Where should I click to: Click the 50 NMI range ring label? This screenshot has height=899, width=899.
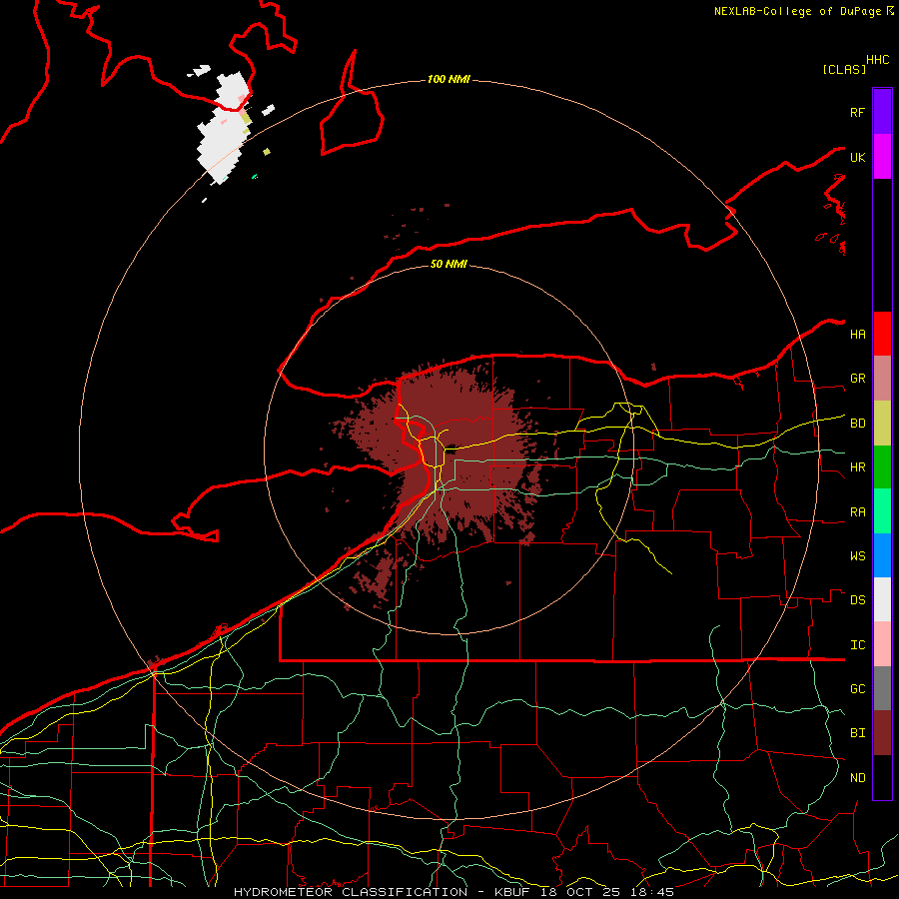(449, 264)
